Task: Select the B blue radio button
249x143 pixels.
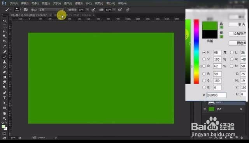Action: point(204,87)
